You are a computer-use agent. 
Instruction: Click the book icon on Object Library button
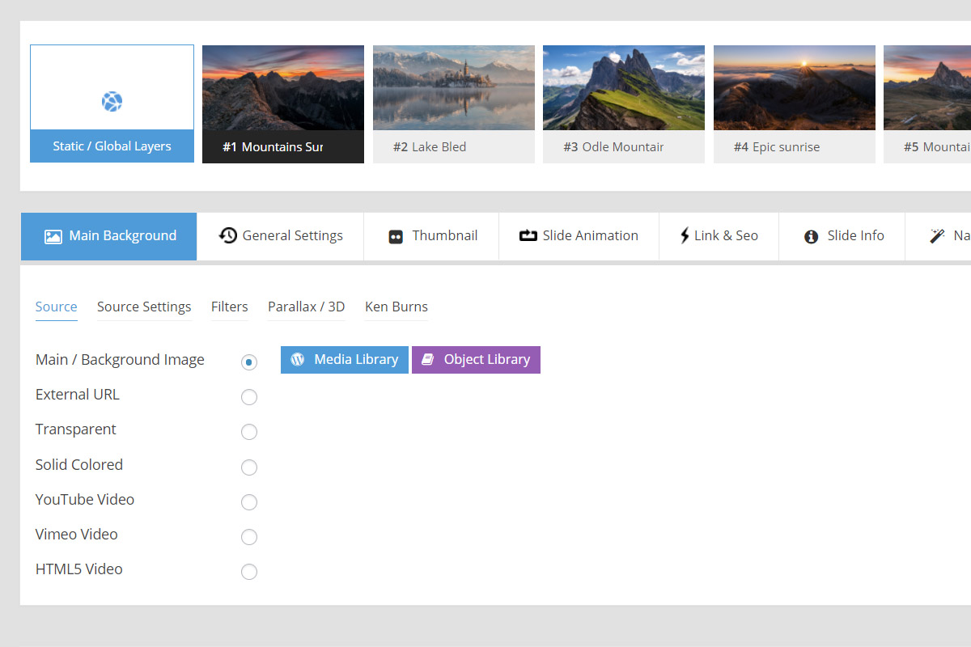[x=428, y=360]
